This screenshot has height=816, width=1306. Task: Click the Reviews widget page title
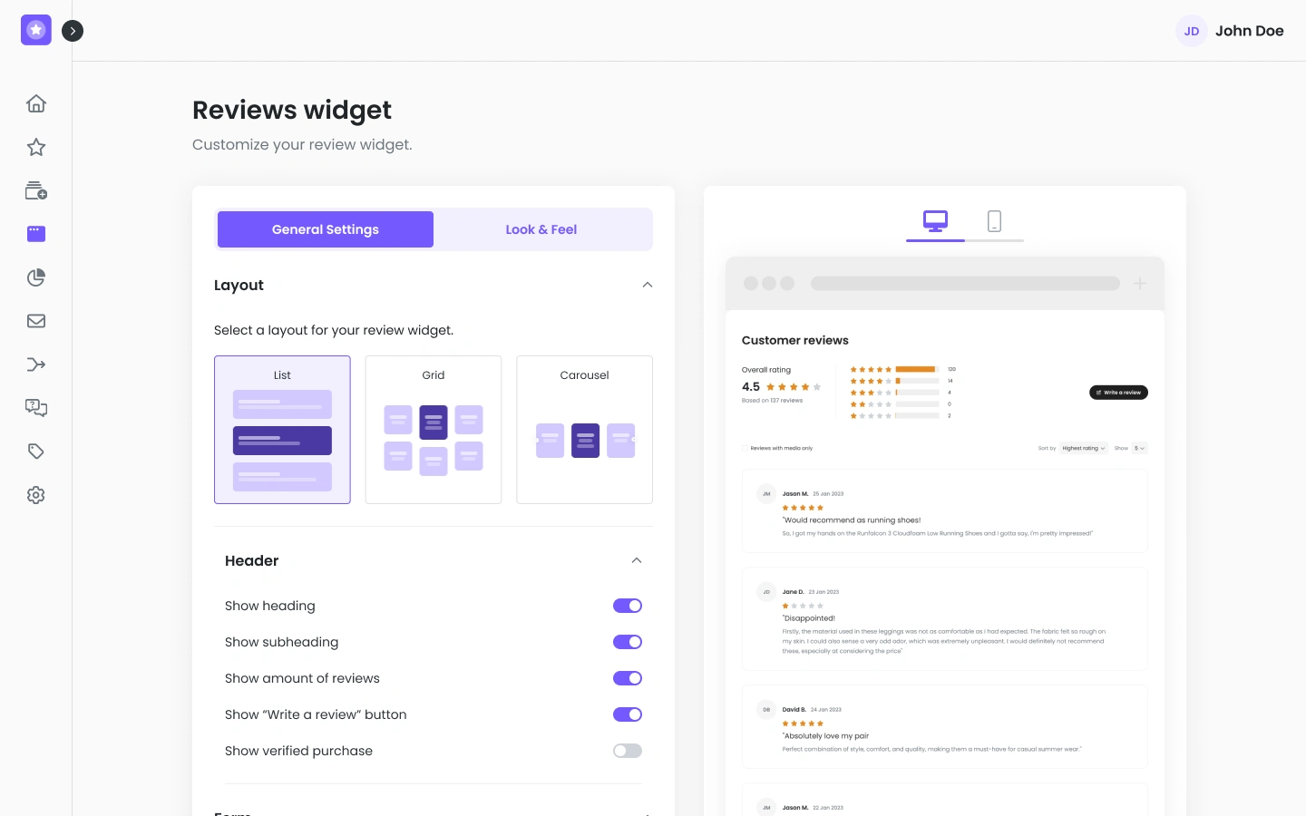click(292, 110)
